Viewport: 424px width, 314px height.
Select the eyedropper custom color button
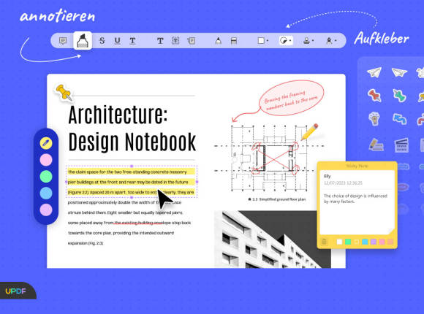pyautogui.click(x=46, y=143)
